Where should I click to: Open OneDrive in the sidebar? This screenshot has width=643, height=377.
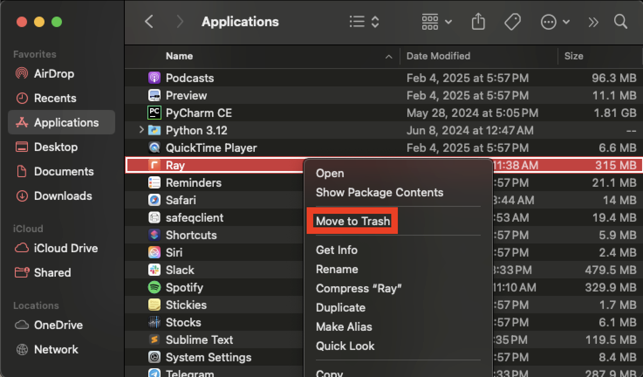[62, 325]
